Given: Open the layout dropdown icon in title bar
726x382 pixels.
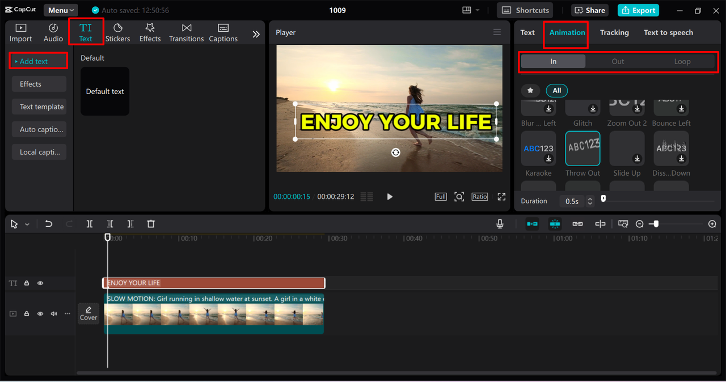Looking at the screenshot, I should [x=471, y=10].
